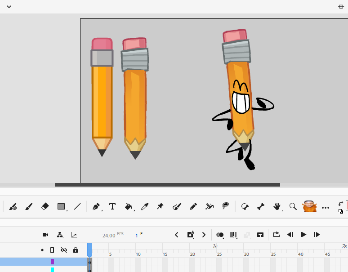Screen dimensions: 348x272
Task: Select the Width tool
Action: 210,206
